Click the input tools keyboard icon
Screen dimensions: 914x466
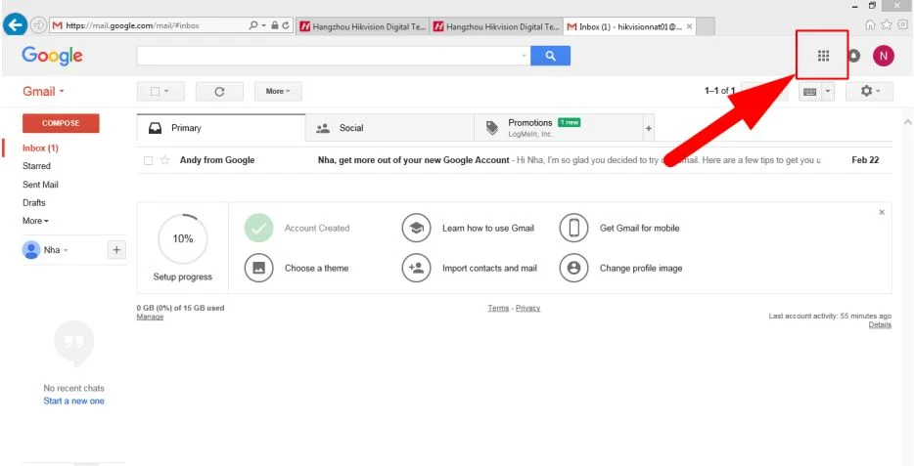pyautogui.click(x=809, y=91)
